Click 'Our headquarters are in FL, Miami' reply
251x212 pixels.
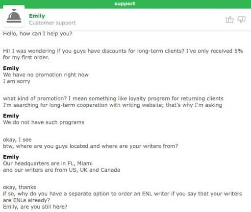48,164
